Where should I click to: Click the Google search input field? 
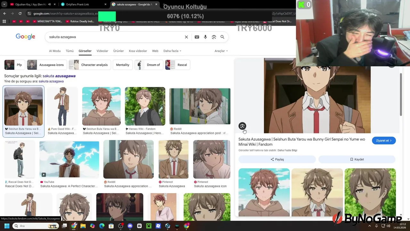[x=115, y=37]
